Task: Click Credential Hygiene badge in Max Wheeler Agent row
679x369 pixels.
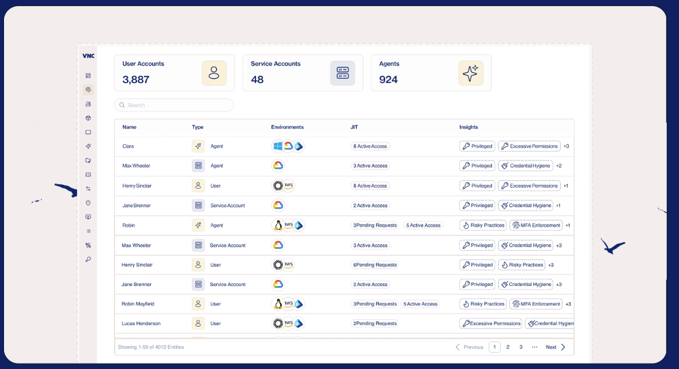Action: coord(526,166)
